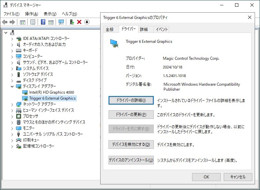
Task: Open the 表示(V) menu
Action: (50, 14)
